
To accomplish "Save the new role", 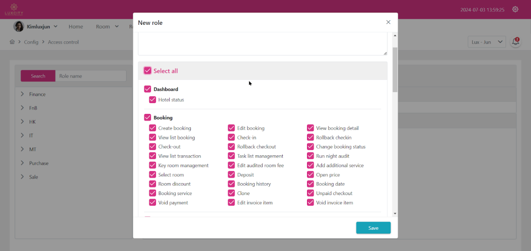I will pos(373,228).
